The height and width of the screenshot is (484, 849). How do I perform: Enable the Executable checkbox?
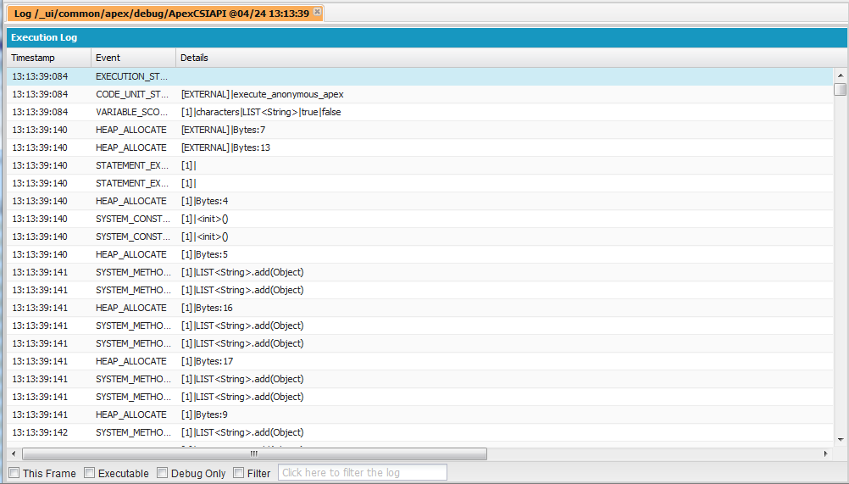89,473
